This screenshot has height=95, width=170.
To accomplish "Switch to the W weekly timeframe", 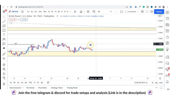I will pyautogui.click(x=65, y=12).
